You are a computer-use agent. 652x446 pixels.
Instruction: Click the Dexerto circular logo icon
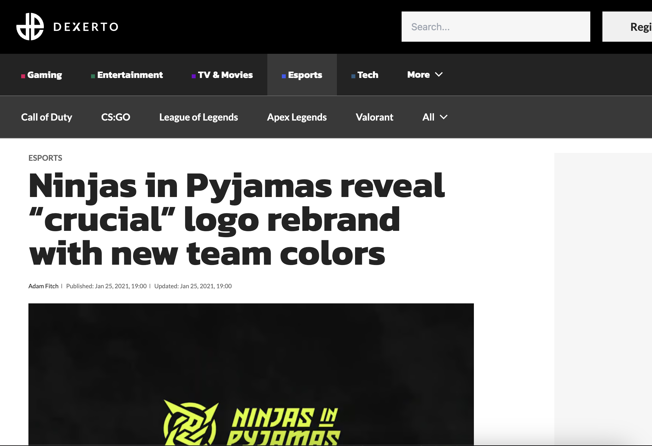[30, 27]
